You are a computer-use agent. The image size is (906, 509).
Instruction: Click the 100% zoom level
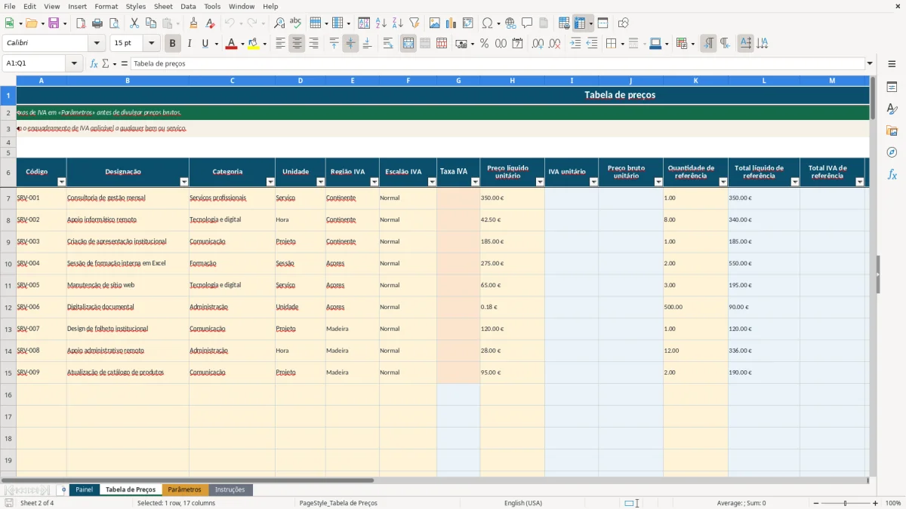893,503
